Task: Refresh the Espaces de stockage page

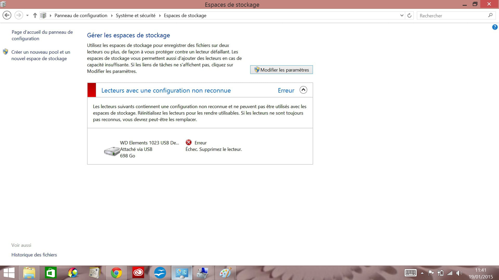Action: click(409, 16)
